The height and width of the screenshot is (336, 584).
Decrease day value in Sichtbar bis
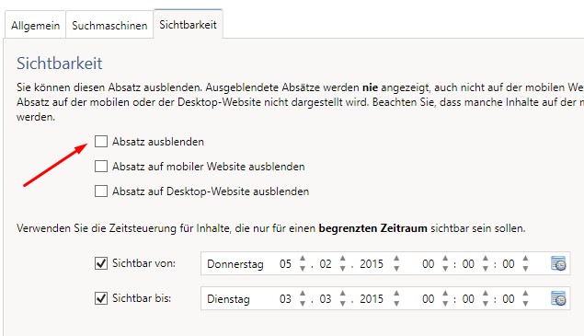tap(303, 303)
